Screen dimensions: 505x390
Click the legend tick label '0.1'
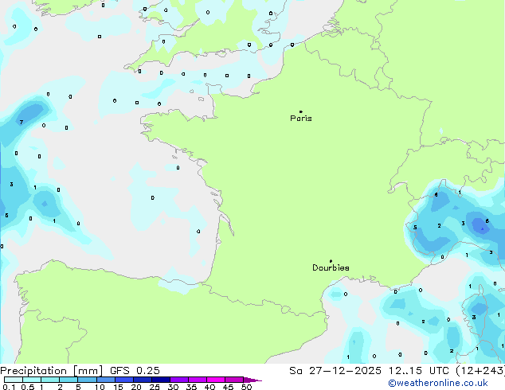click(x=9, y=387)
